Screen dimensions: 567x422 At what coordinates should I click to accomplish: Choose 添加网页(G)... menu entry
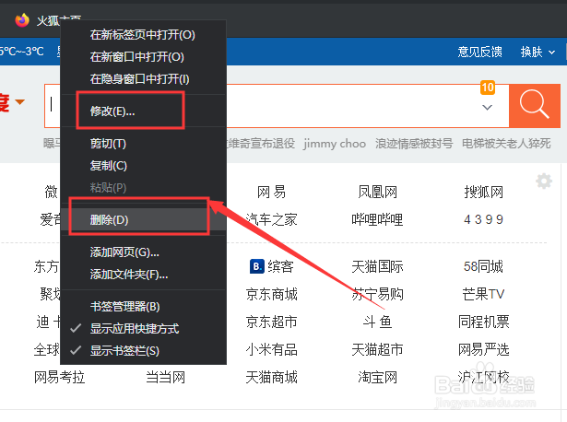(x=144, y=252)
